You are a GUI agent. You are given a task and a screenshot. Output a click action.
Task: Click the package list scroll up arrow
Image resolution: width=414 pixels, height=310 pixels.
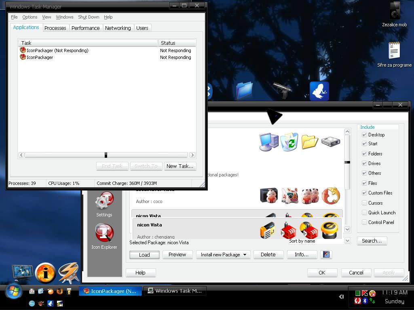tap(347, 132)
